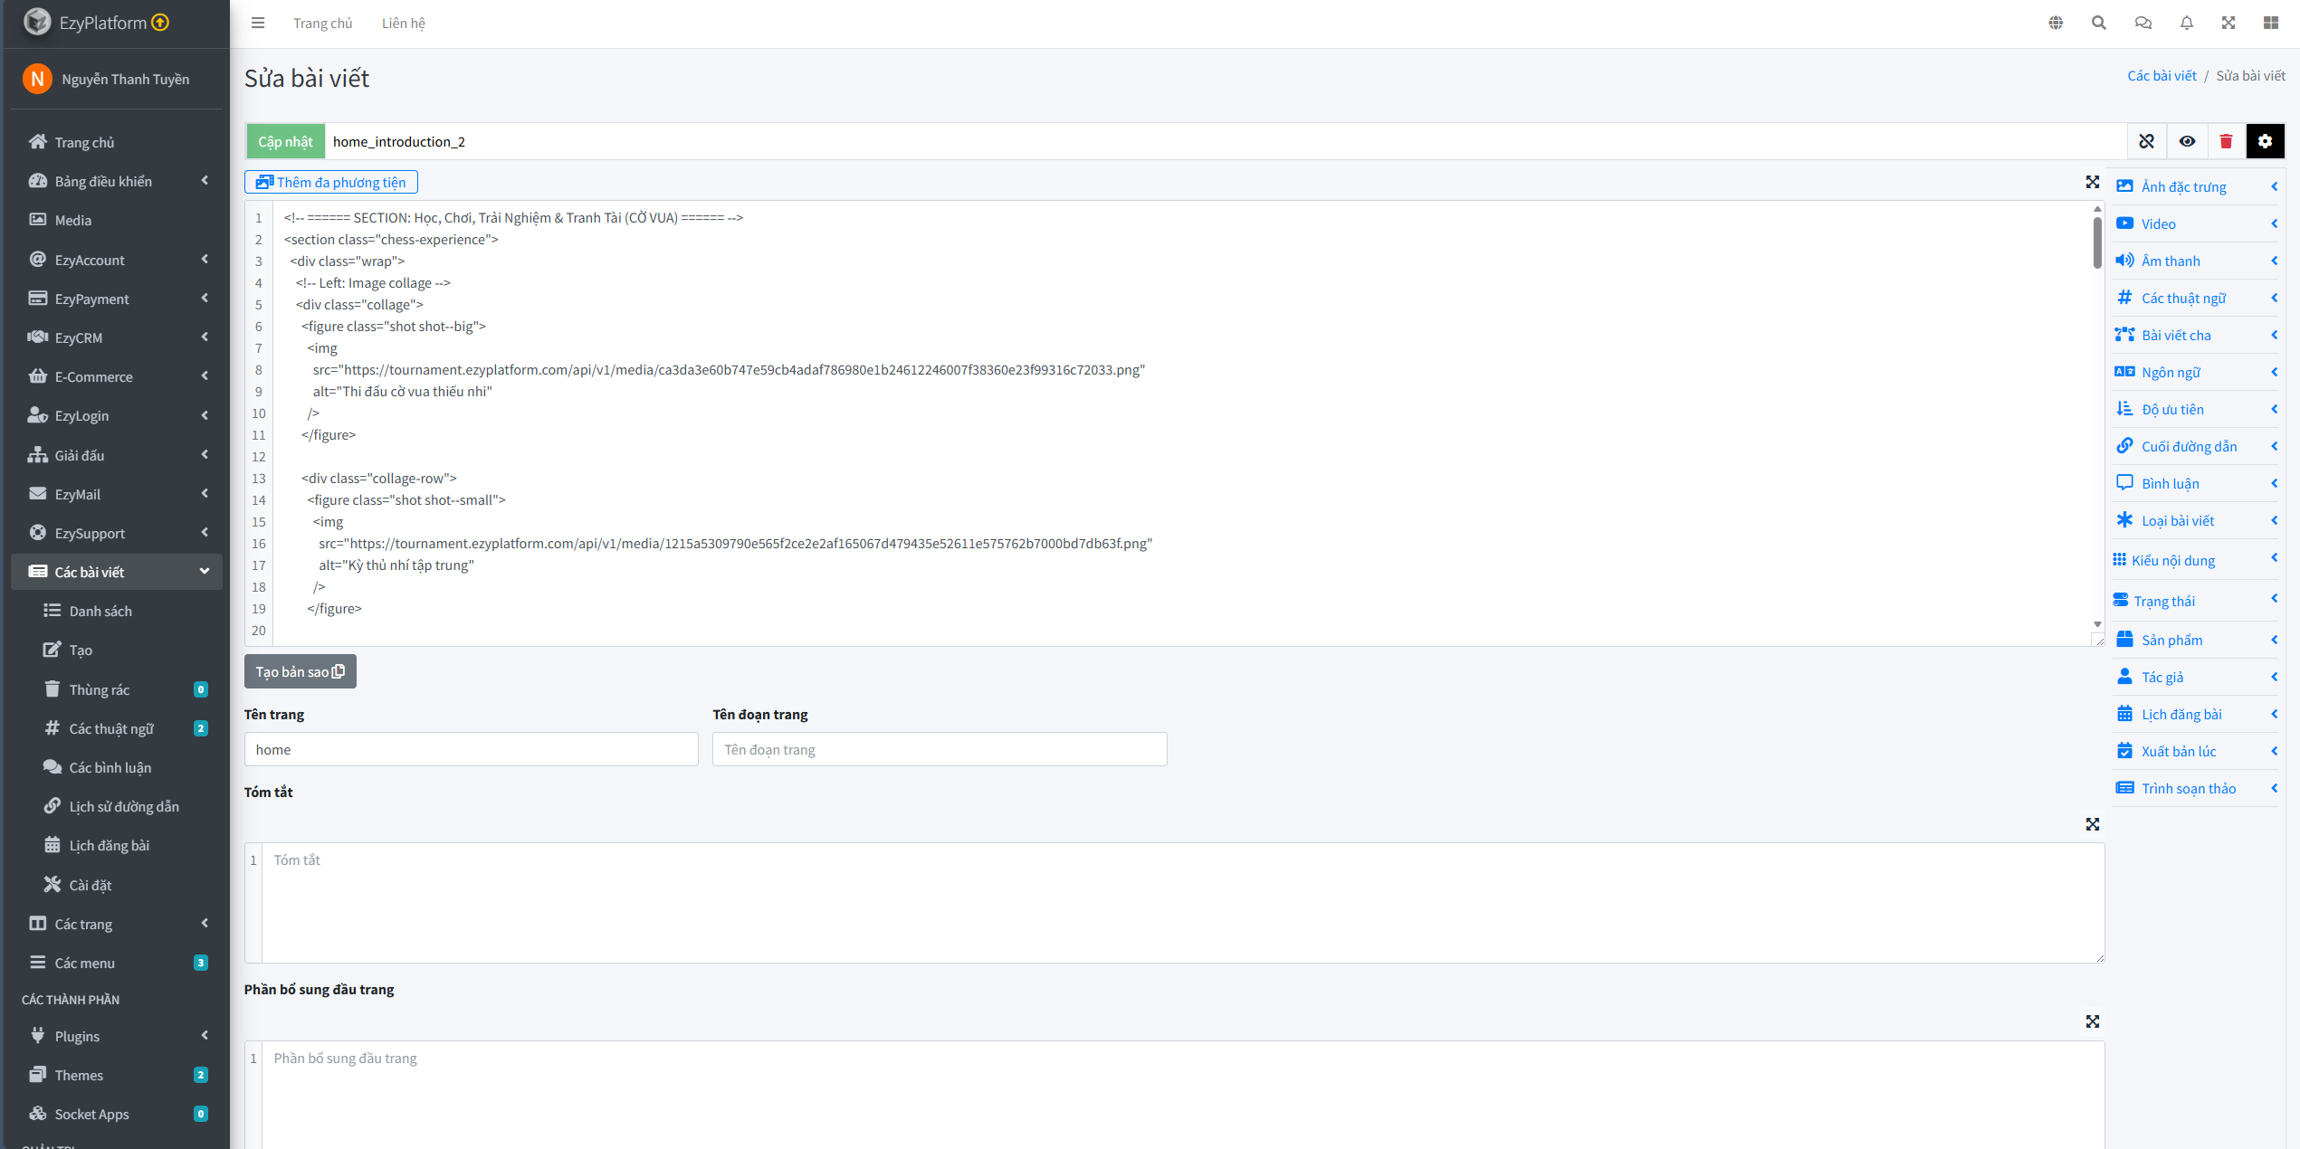
Task: Expand the content editor to fullscreen
Action: [x=2092, y=182]
